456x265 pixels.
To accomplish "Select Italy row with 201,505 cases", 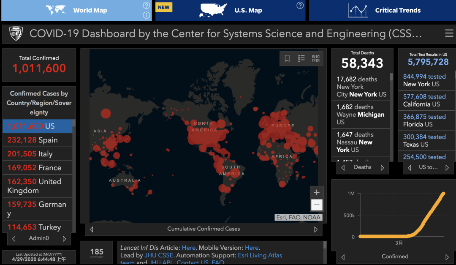I will point(37,154).
